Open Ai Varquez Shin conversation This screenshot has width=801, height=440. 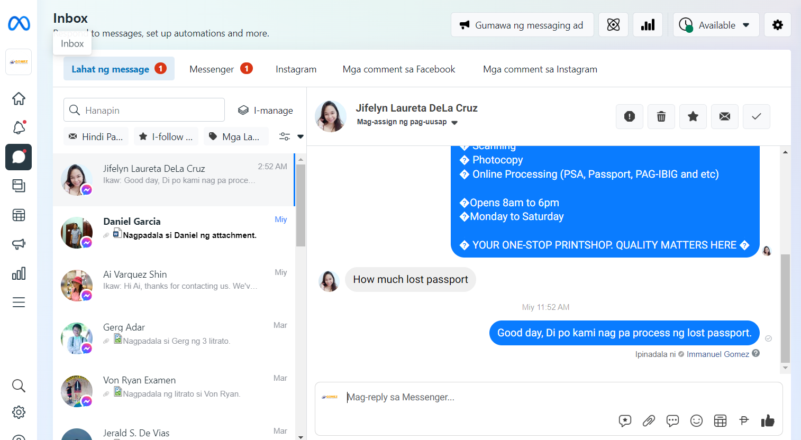point(174,286)
